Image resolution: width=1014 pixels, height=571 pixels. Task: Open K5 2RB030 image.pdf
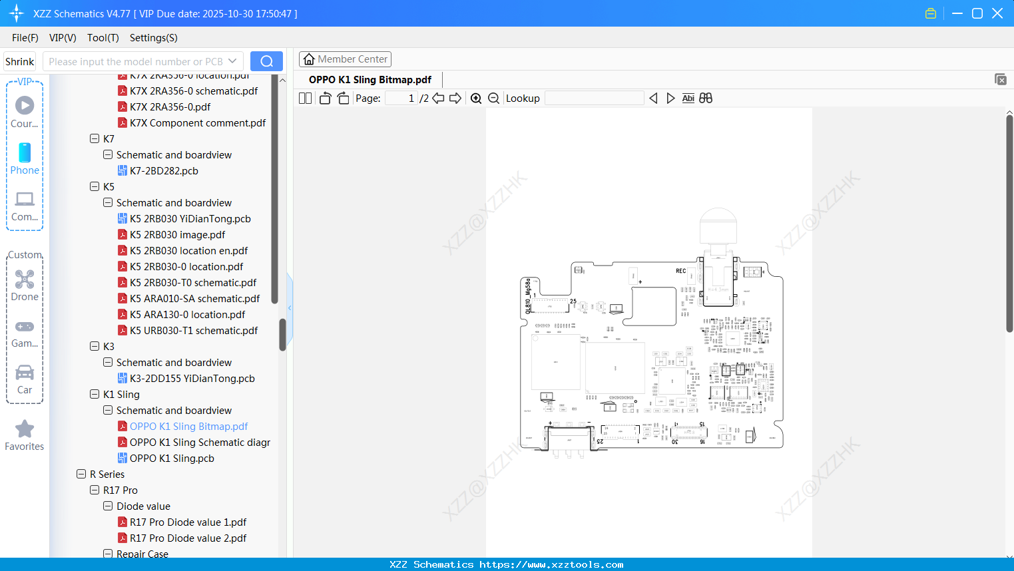pos(171,234)
